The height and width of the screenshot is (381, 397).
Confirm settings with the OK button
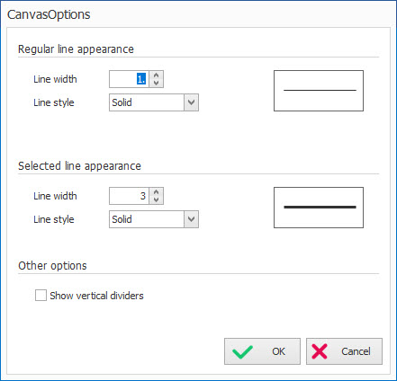pos(262,351)
